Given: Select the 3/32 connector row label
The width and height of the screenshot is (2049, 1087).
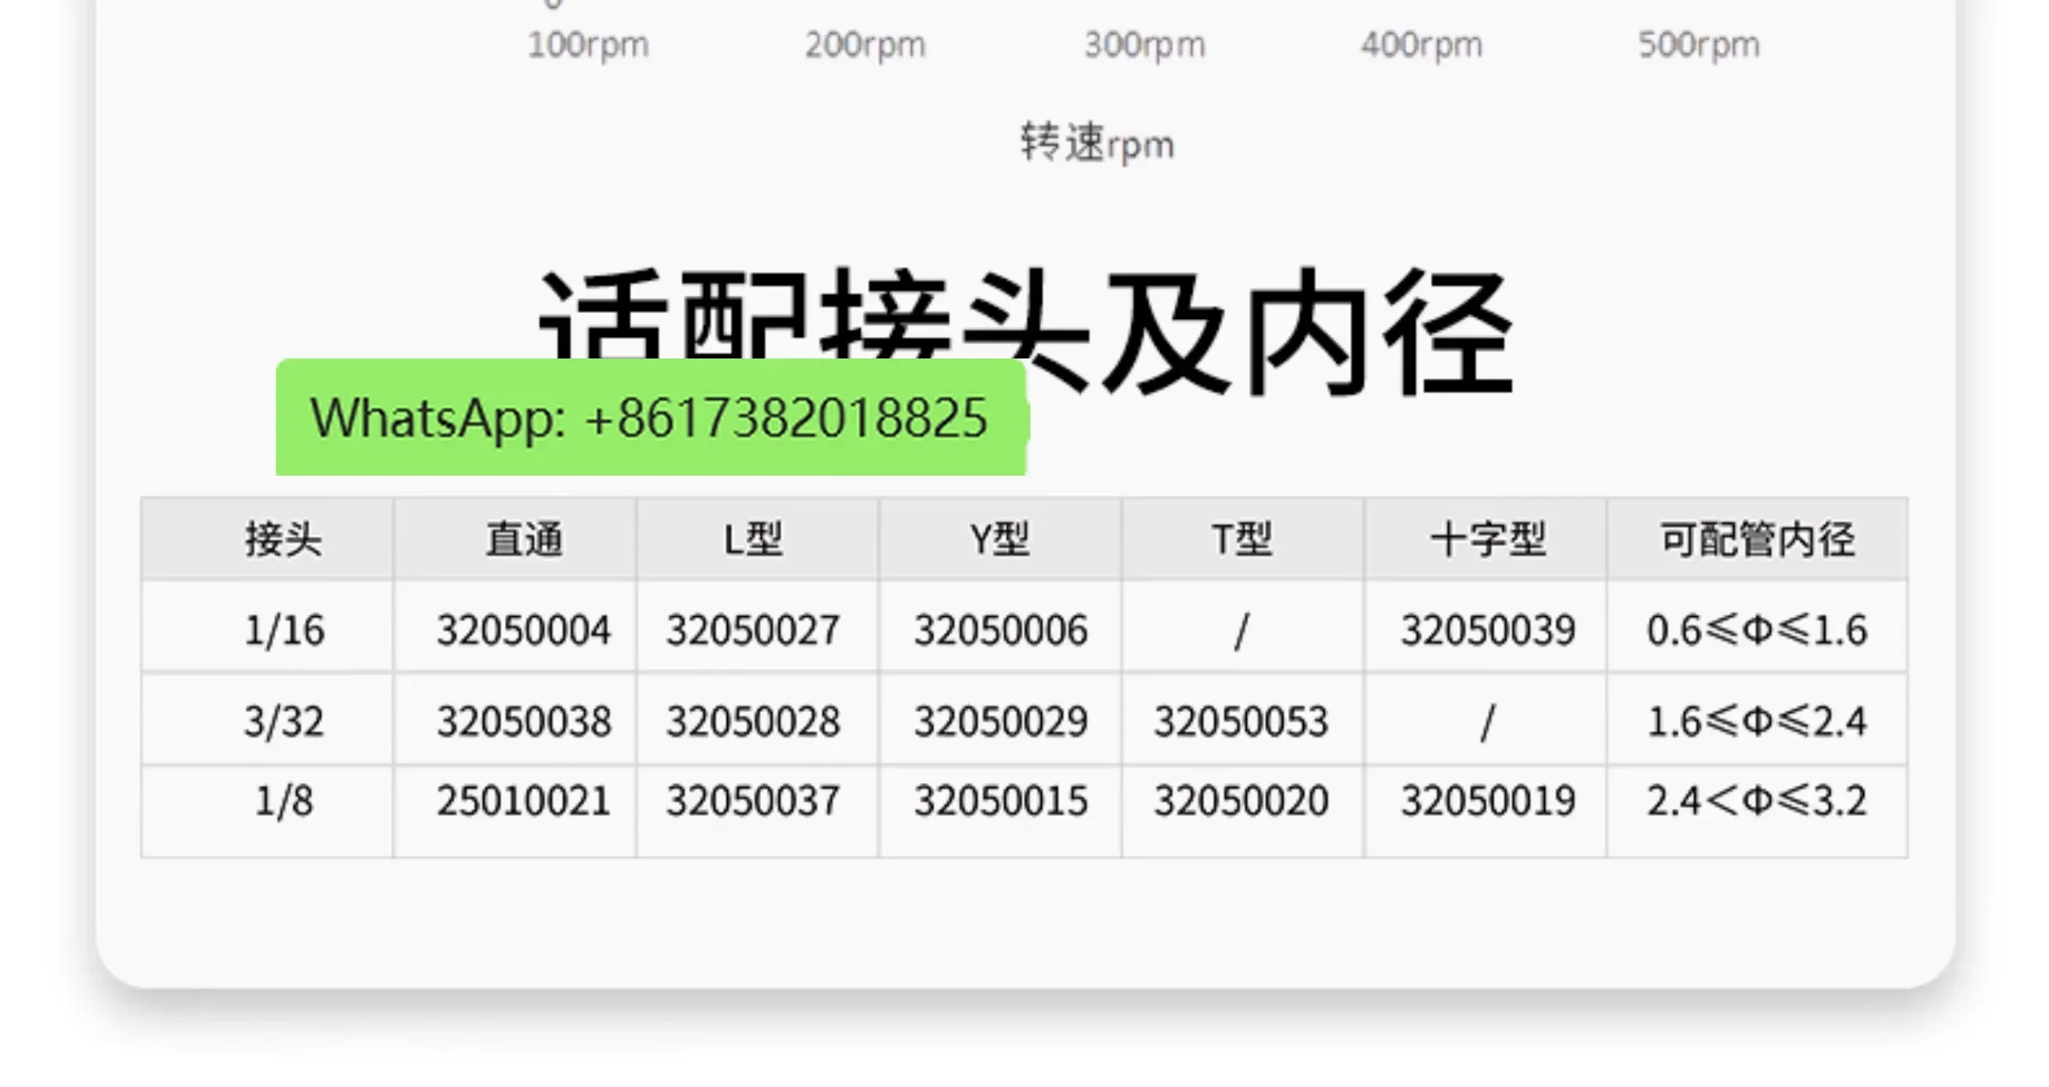Looking at the screenshot, I should click(283, 721).
